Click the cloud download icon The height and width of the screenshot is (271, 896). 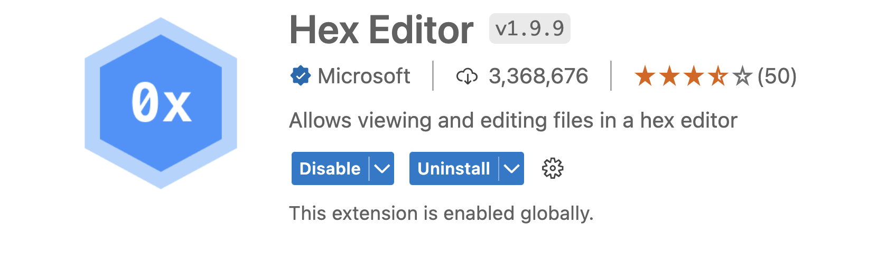(x=466, y=76)
